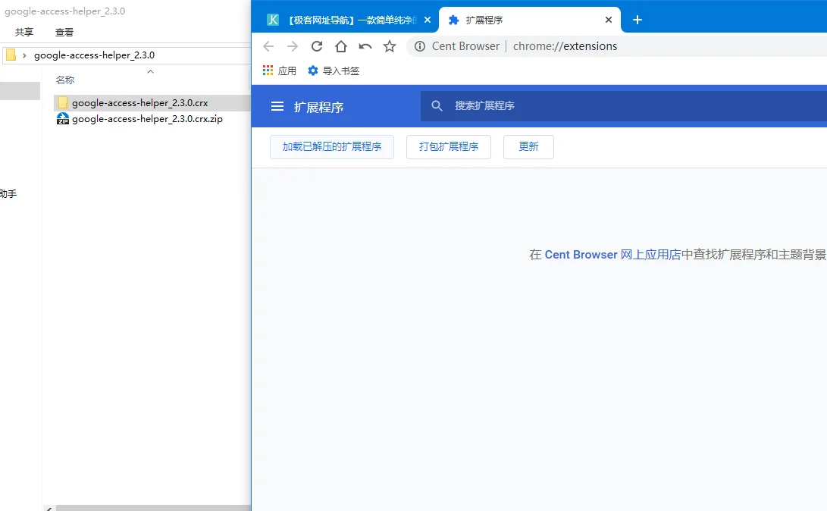Select the zip file icon in Explorer
Viewport: 827px width, 511px height.
tap(63, 119)
